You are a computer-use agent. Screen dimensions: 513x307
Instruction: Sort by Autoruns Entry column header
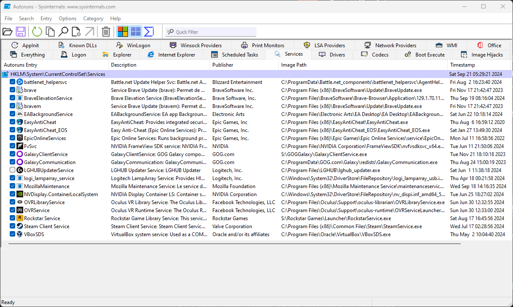pyautogui.click(x=55, y=65)
